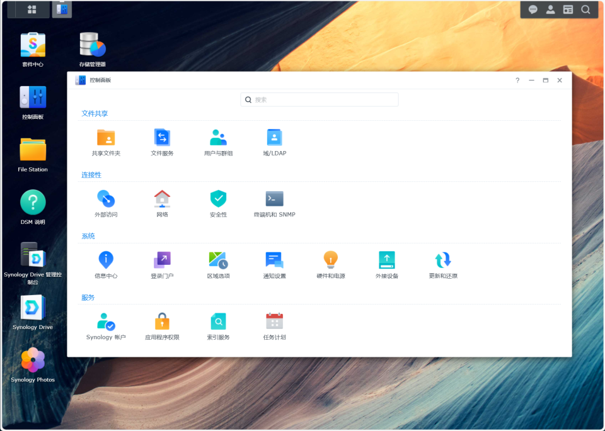Launch 存储管理器 Storage Manager from desktop
The image size is (605, 431).
click(x=92, y=49)
